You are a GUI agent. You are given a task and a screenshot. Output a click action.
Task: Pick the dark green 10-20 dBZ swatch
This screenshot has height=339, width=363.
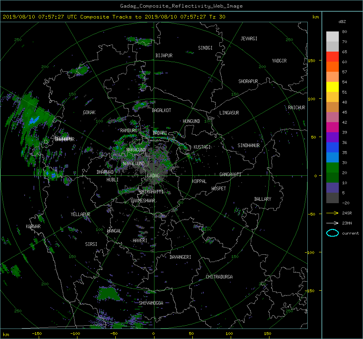pos(332,177)
